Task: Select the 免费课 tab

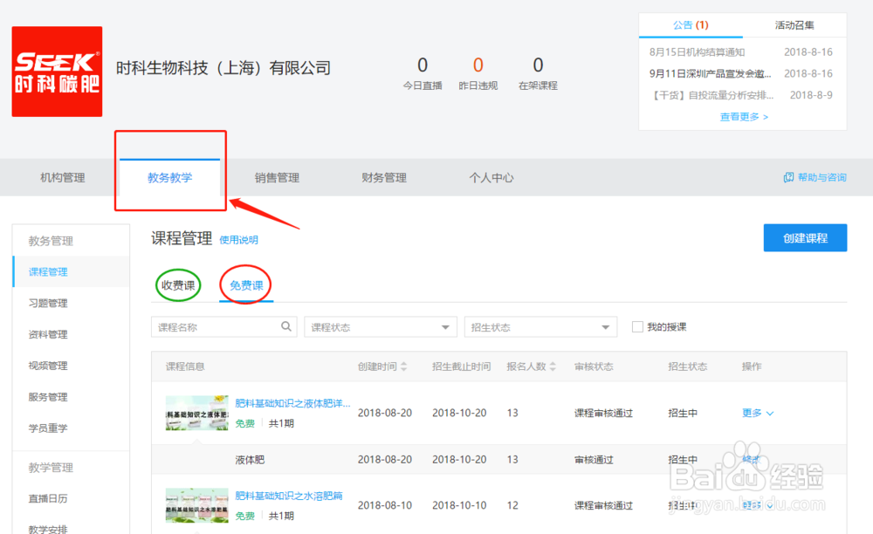Action: [x=246, y=285]
